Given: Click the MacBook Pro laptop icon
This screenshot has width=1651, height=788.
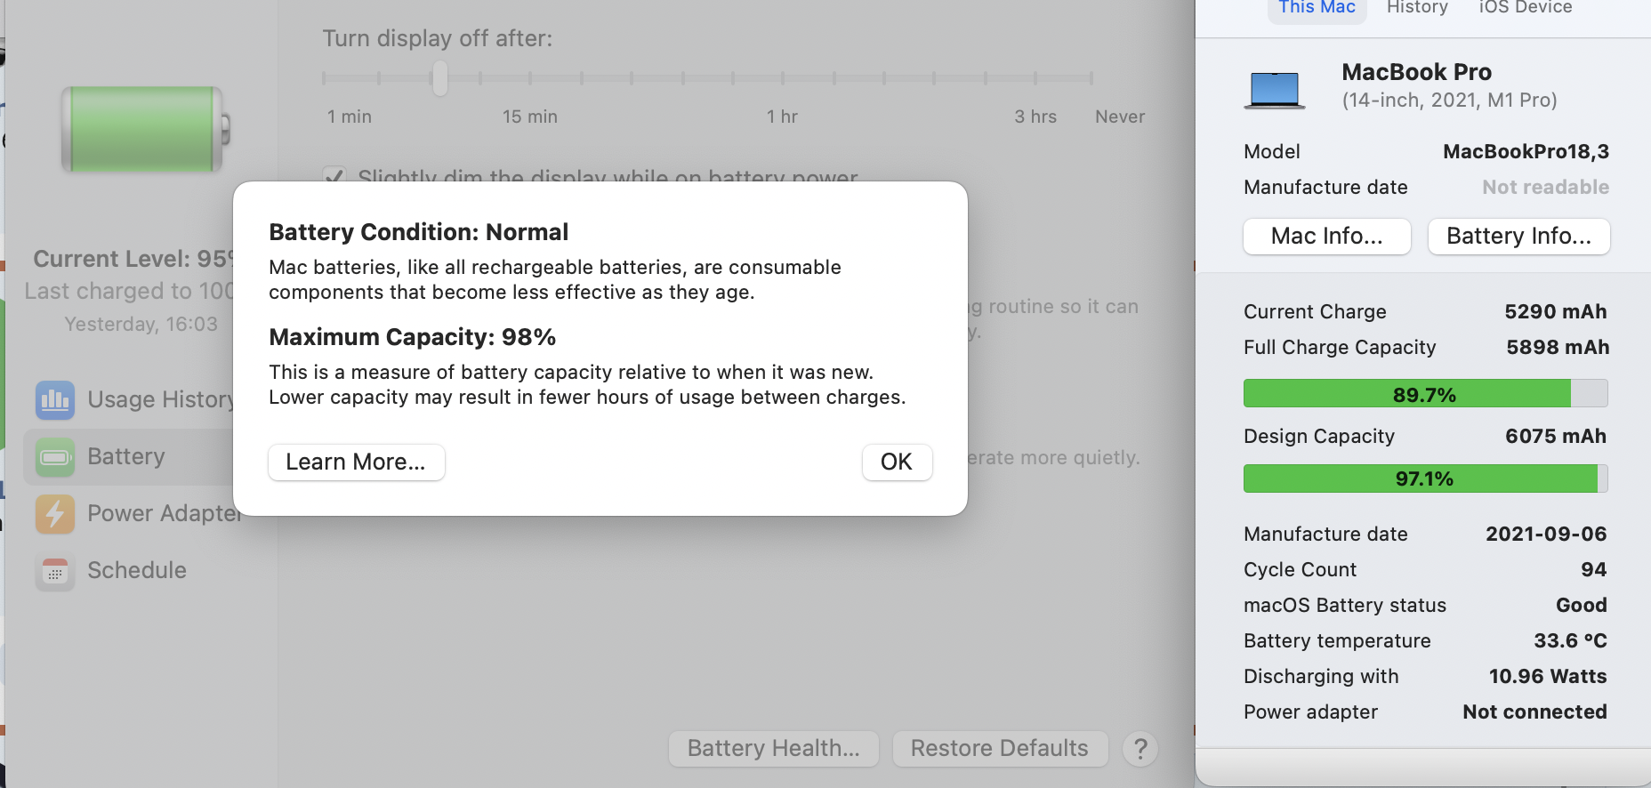Looking at the screenshot, I should tap(1275, 90).
